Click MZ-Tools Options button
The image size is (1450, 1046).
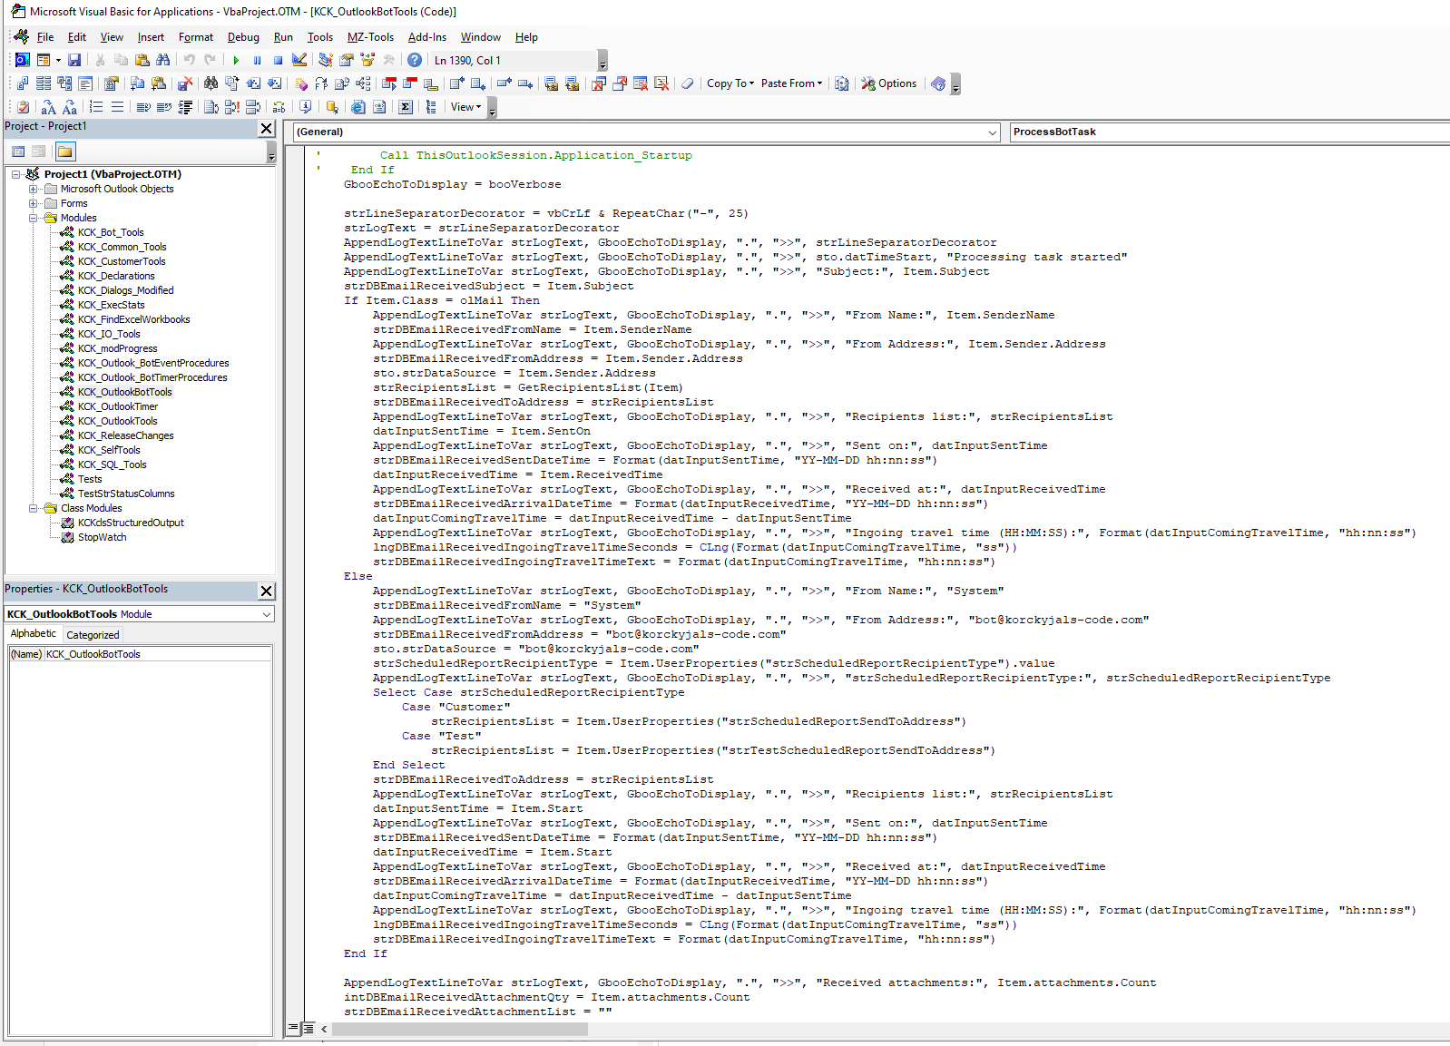coord(889,83)
